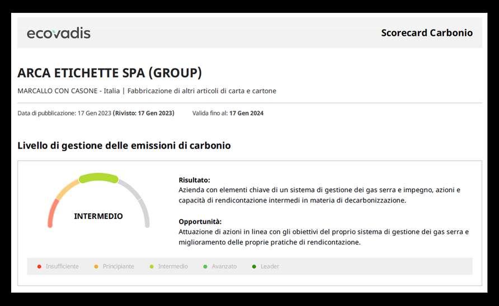
Task: Click the orange segment of the gauge
Action: (68, 189)
